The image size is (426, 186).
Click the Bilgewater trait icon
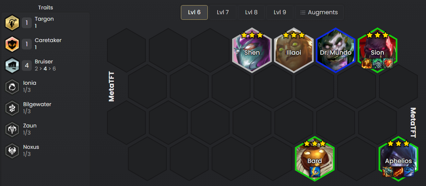12,108
